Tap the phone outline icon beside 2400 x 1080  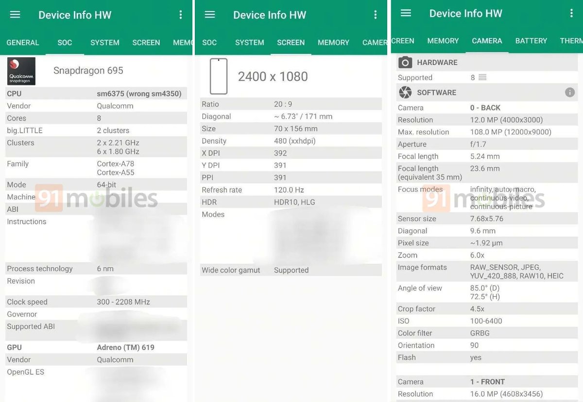coord(219,76)
